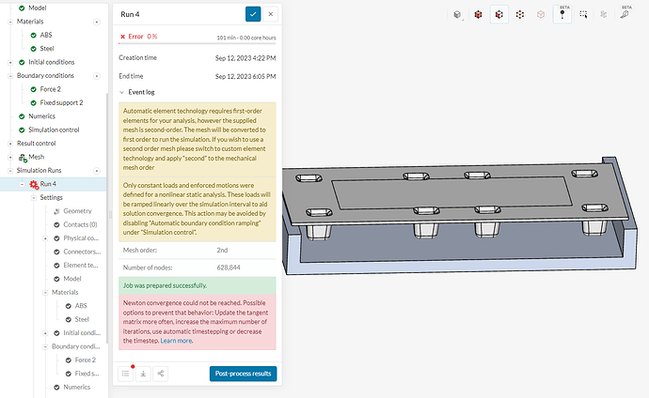Open the Mesh item
This screenshot has width=649, height=398.
(36, 157)
